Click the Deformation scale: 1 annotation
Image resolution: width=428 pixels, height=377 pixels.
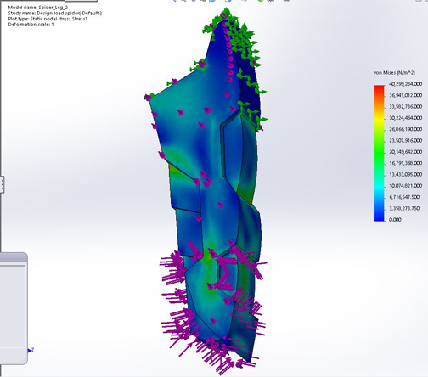click(x=31, y=25)
